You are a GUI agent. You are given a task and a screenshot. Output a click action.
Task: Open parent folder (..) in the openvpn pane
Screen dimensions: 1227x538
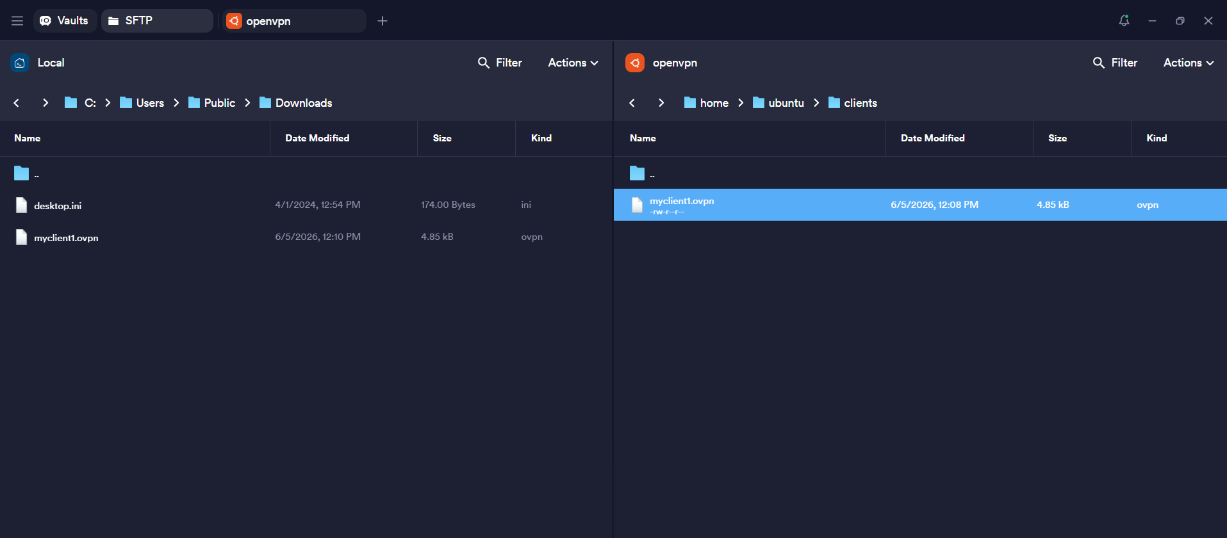pyautogui.click(x=920, y=173)
